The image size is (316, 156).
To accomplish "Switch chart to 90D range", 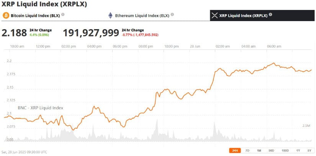I will click(271, 150).
